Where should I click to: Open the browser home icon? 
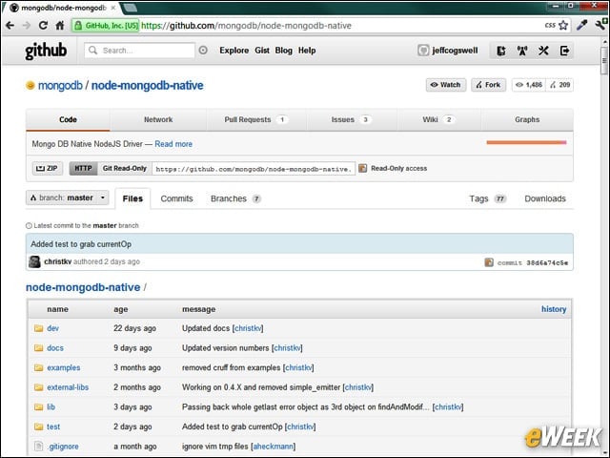(59, 26)
